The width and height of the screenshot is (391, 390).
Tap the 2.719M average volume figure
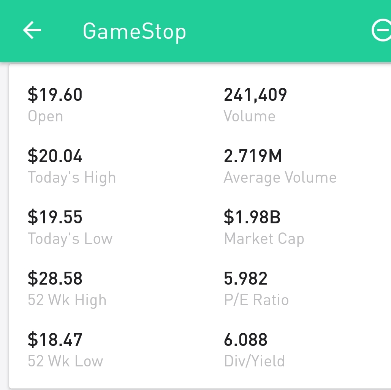253,156
